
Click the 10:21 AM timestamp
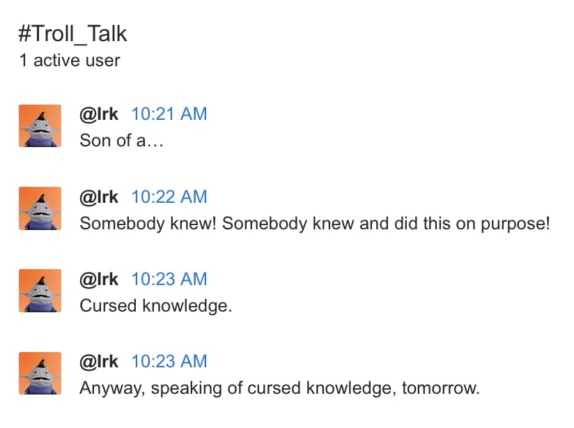169,114
